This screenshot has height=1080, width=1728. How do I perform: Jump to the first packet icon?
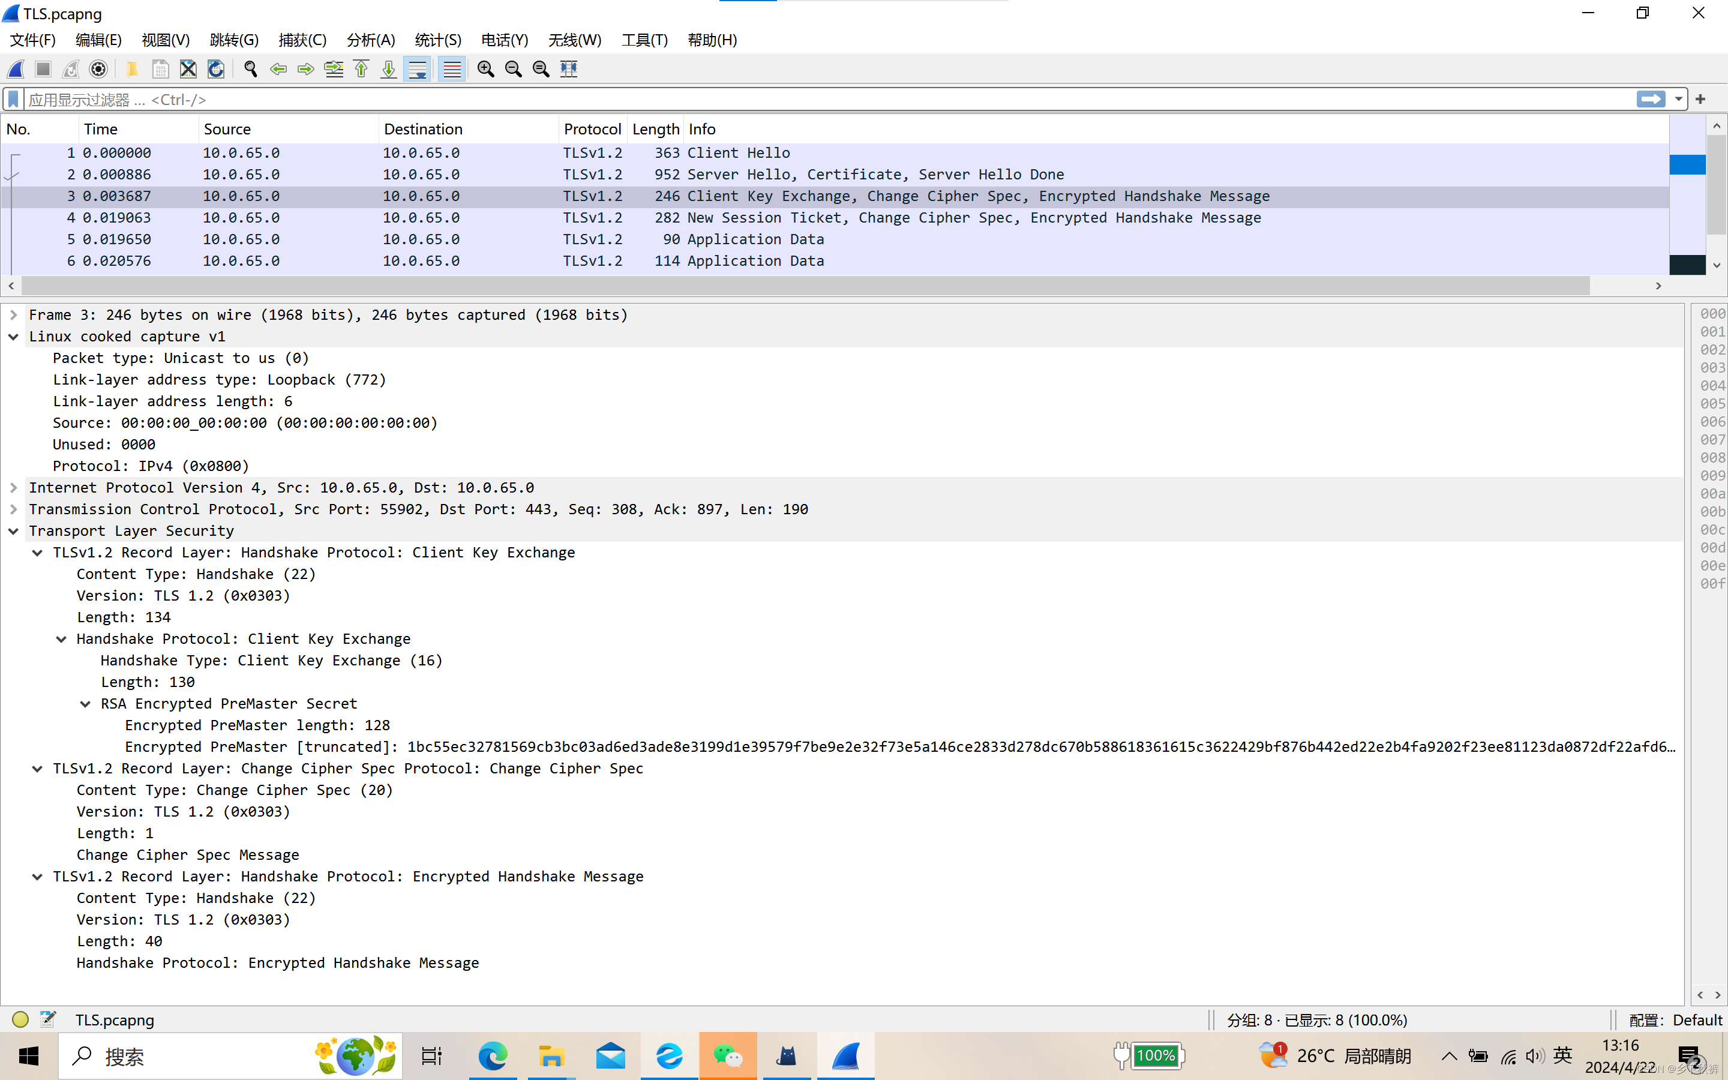(361, 69)
